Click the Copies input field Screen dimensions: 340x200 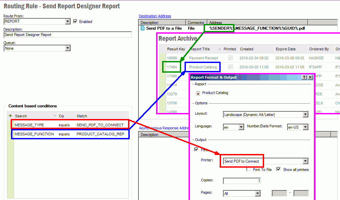point(242,181)
